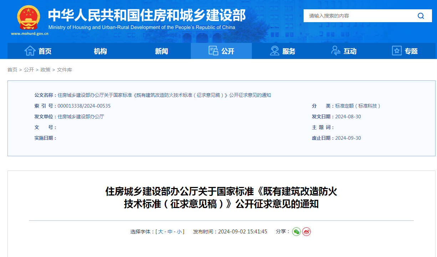Image resolution: width=437 pixels, height=257 pixels.
Task: Click the issue date 2024-08-30
Action: (348, 117)
